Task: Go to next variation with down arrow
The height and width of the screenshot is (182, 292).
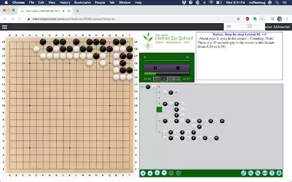Action: (164, 173)
